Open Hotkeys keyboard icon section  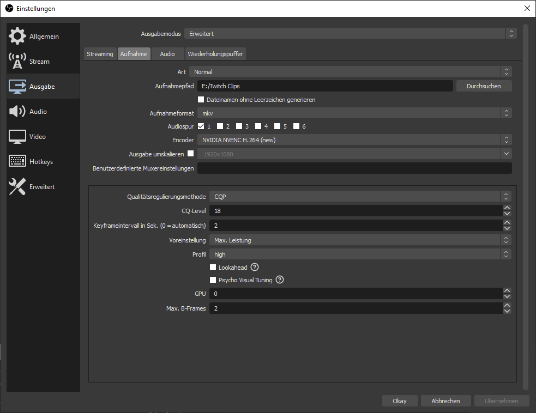(17, 162)
